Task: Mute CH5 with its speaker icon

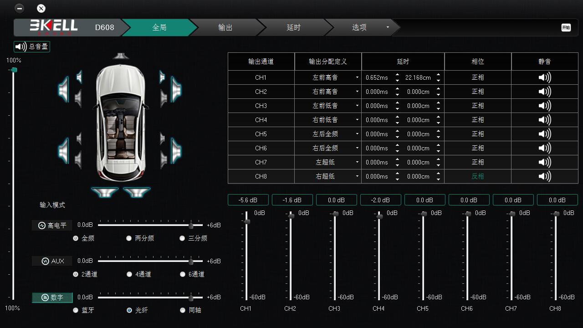Action: click(545, 134)
